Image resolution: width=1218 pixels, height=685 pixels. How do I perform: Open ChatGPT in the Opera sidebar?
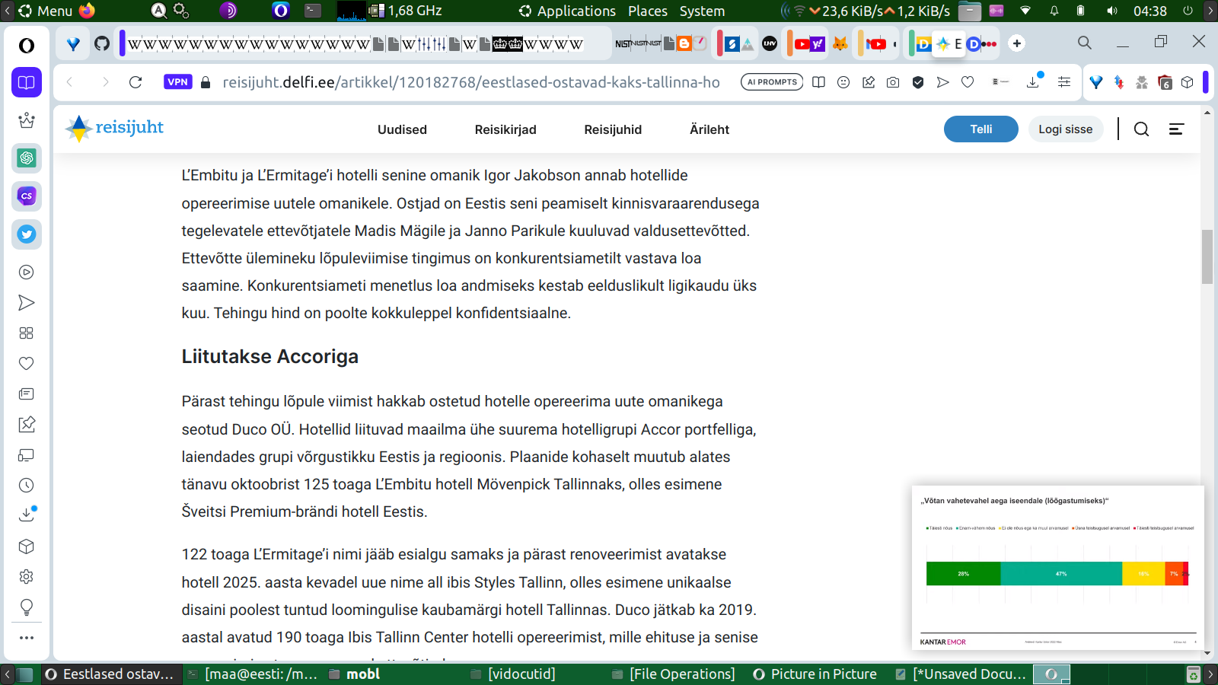[x=27, y=158]
